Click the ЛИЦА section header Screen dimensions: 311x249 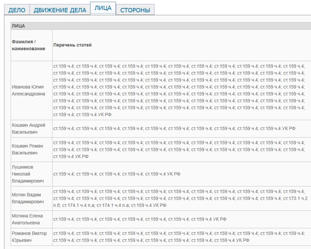(x=161, y=26)
